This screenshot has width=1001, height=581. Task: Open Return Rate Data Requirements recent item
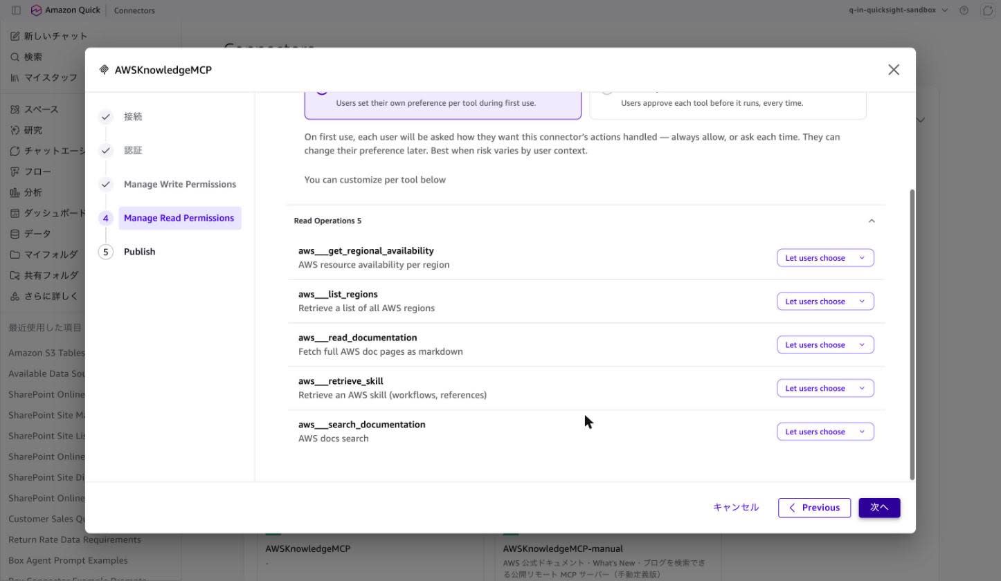[x=75, y=539]
